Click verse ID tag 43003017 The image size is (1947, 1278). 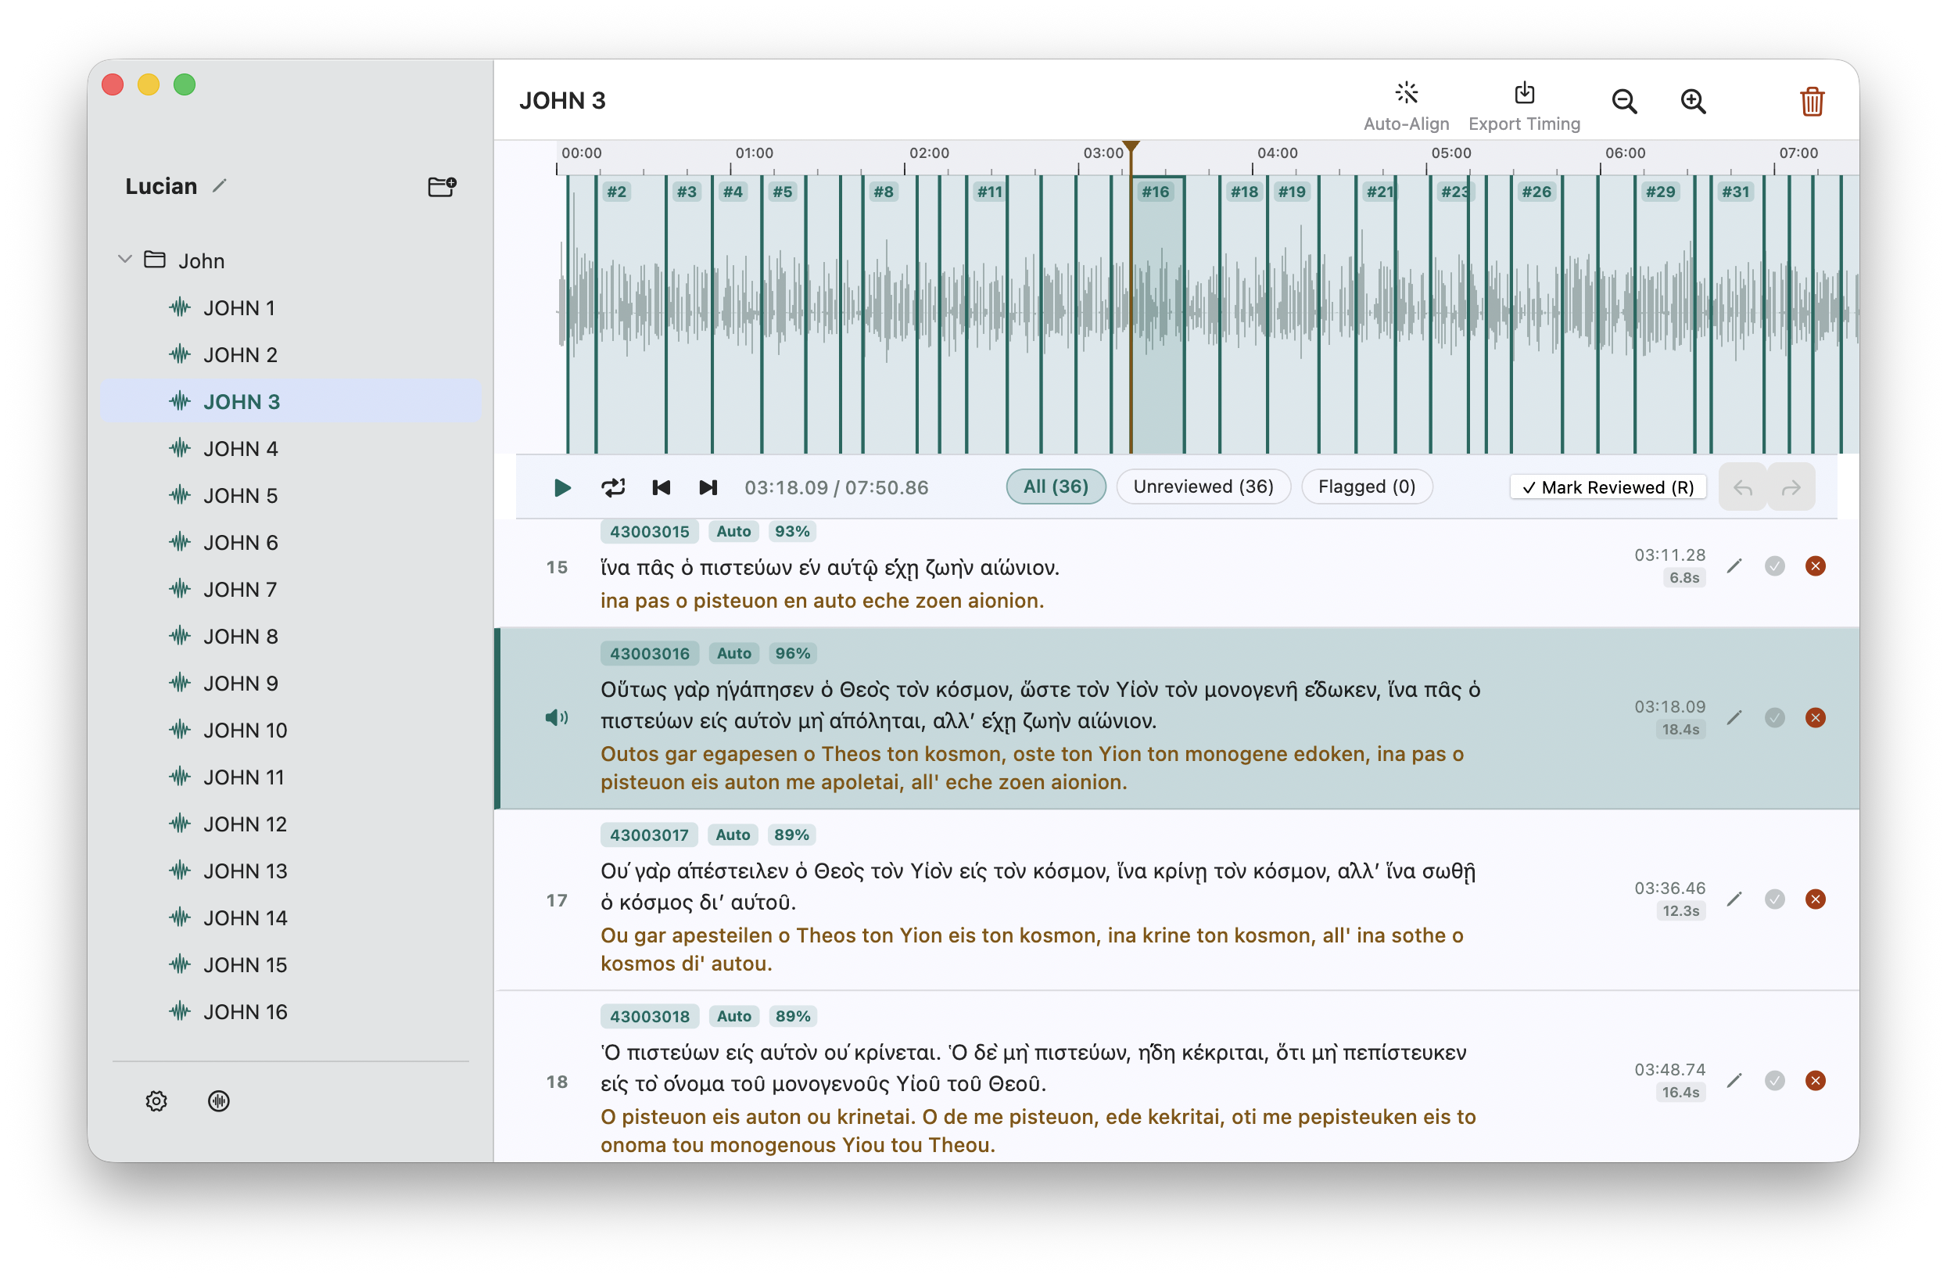click(x=649, y=835)
